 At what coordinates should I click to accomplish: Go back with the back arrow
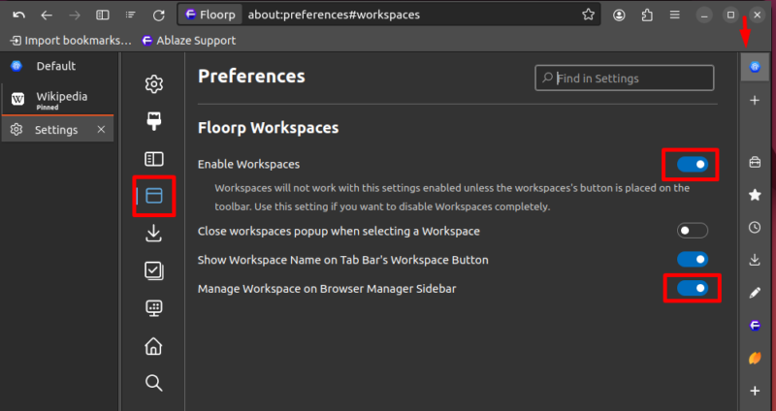[47, 16]
